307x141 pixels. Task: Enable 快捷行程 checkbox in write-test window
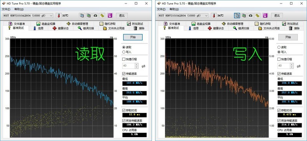(279, 59)
